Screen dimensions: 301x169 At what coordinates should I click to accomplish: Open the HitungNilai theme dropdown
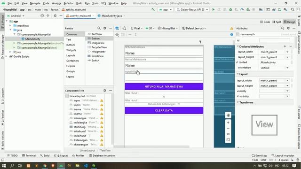coord(168,28)
